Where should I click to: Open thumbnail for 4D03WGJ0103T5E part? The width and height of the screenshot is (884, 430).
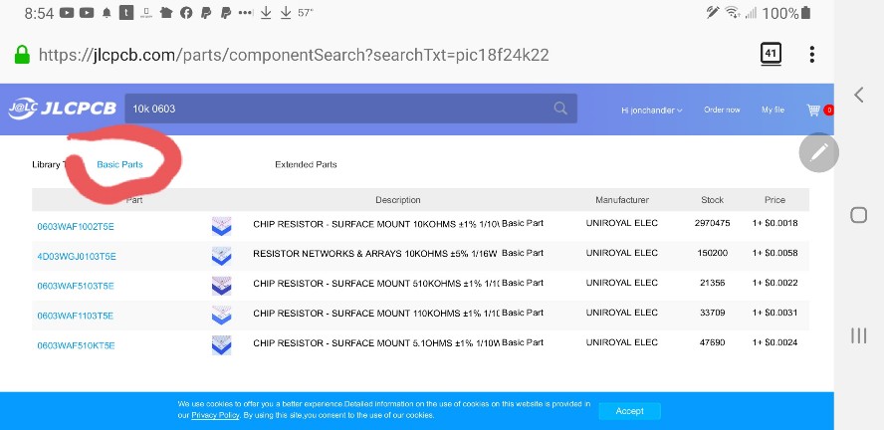(221, 256)
